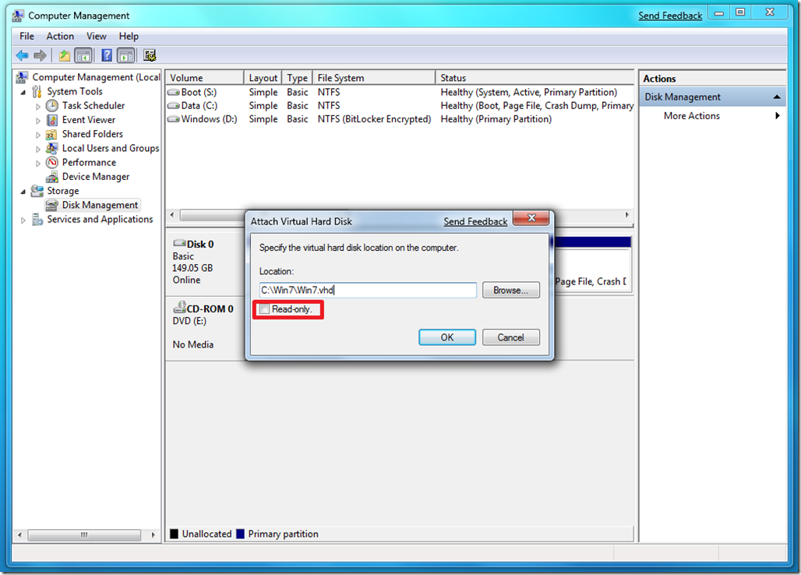The height and width of the screenshot is (575, 801).
Task: Click inside the Location text field
Action: (366, 290)
